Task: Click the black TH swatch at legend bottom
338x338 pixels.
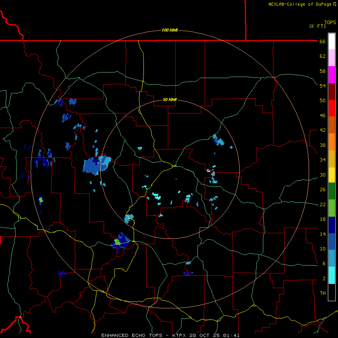Action: (x=332, y=292)
